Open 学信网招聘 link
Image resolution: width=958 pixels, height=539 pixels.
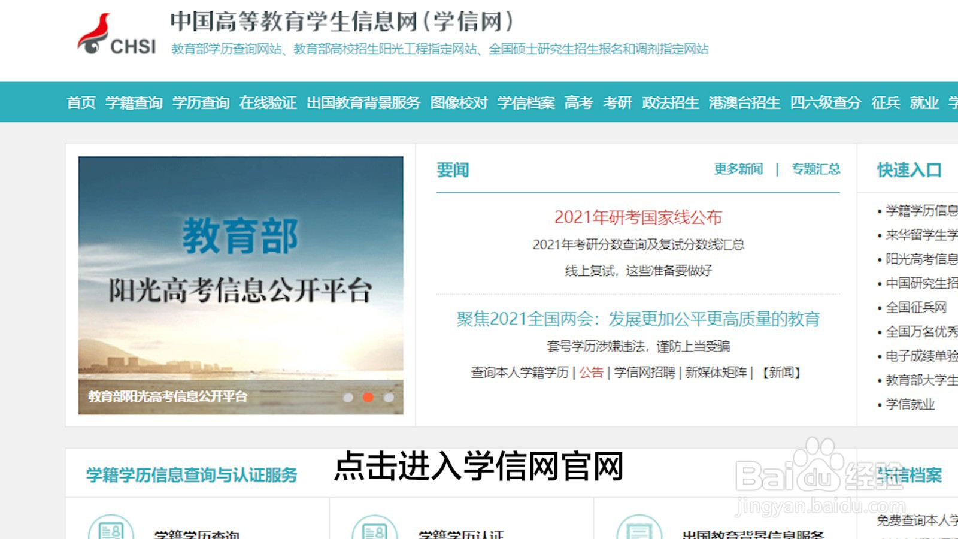tap(644, 373)
